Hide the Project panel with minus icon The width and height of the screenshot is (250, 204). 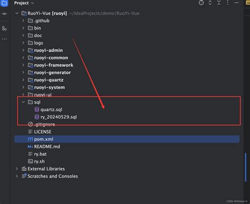[x=236, y=3]
